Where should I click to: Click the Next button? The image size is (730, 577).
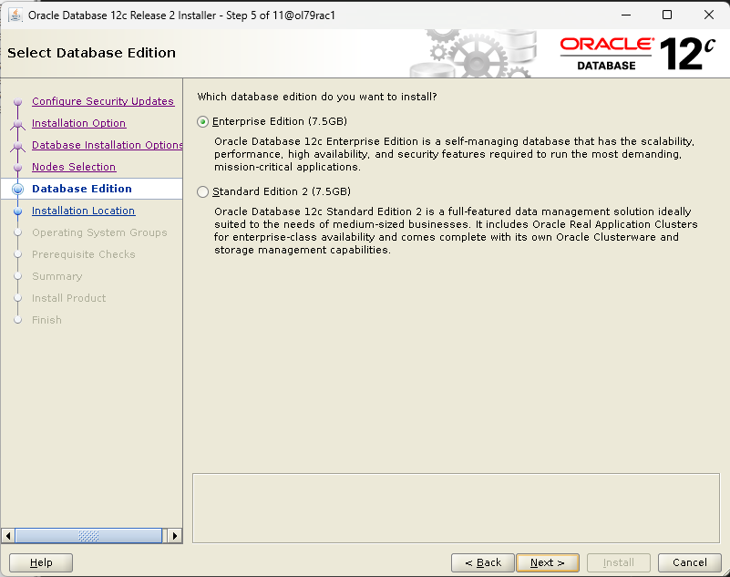tap(548, 562)
